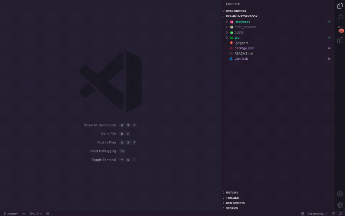
Task: Click the markdown icon beside README.md
Action: 231,54
